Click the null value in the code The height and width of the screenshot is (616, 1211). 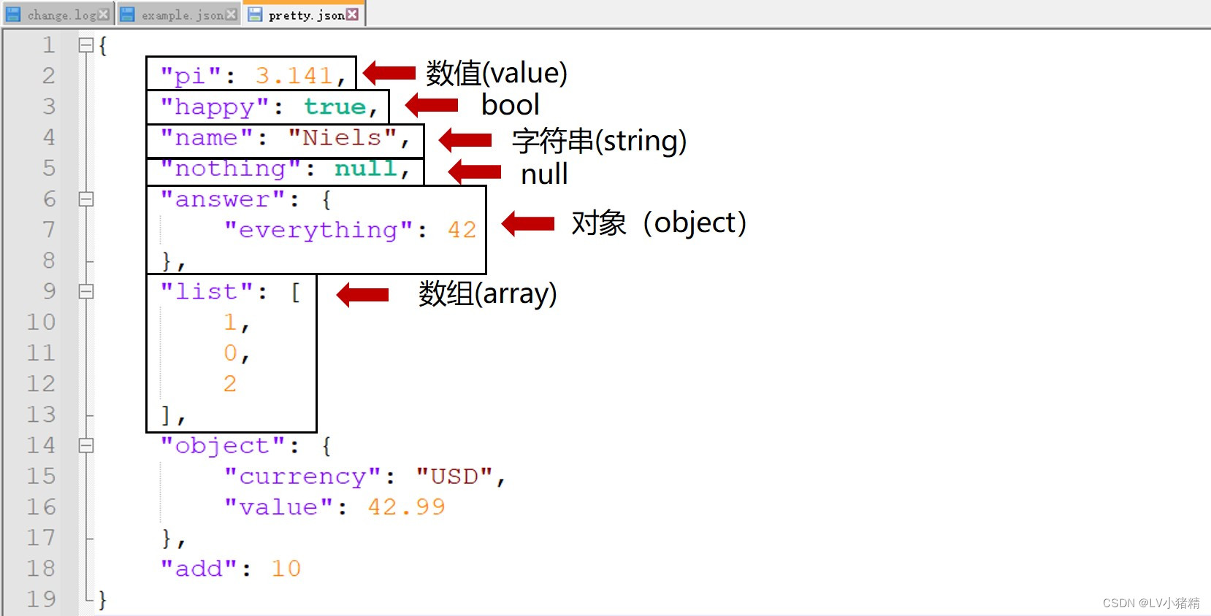pyautogui.click(x=365, y=169)
